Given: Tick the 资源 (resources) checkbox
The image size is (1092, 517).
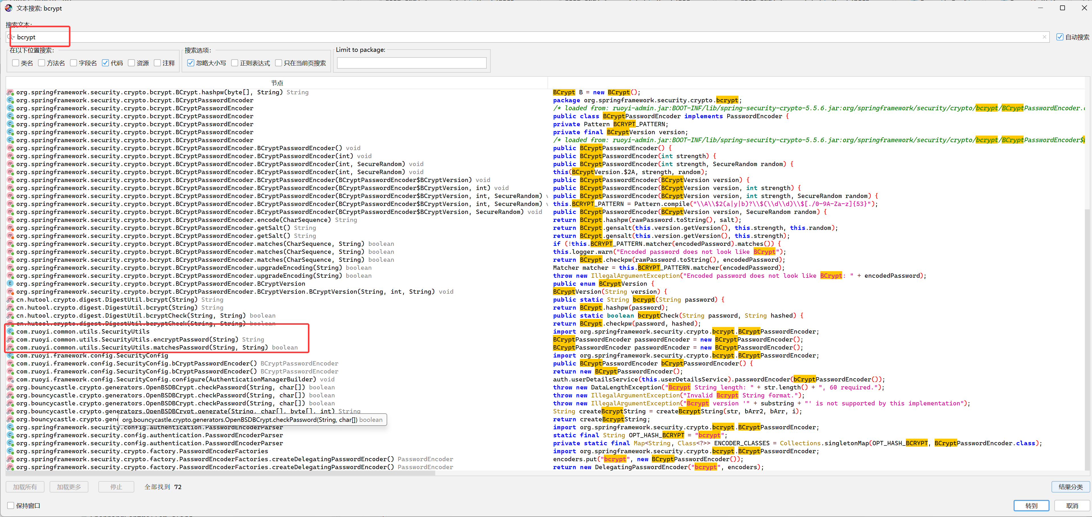Looking at the screenshot, I should pyautogui.click(x=131, y=63).
